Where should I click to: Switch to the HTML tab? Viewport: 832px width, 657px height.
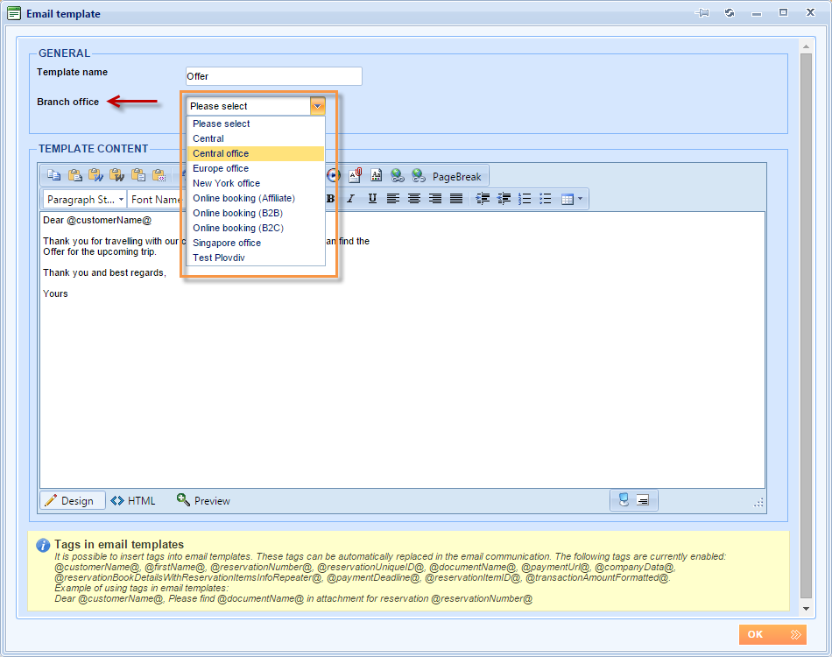[132, 500]
